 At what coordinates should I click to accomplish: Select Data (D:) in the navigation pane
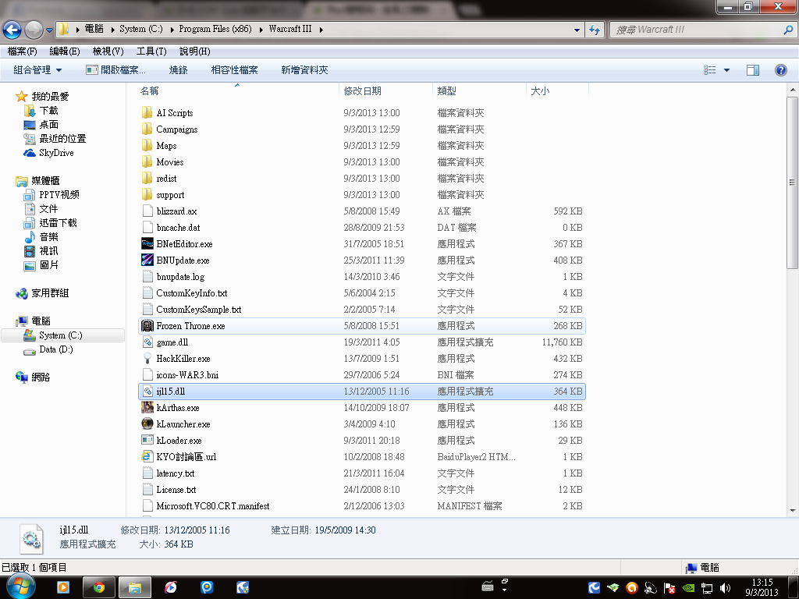tap(56, 349)
